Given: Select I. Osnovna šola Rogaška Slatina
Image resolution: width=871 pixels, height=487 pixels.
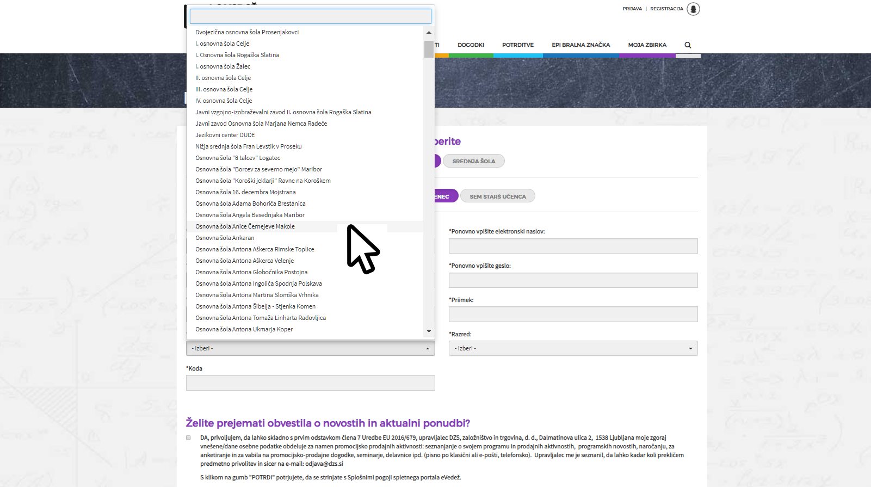Looking at the screenshot, I should pyautogui.click(x=305, y=55).
